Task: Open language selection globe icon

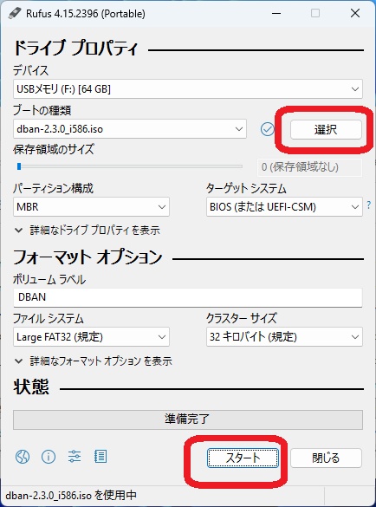Action: click(23, 457)
